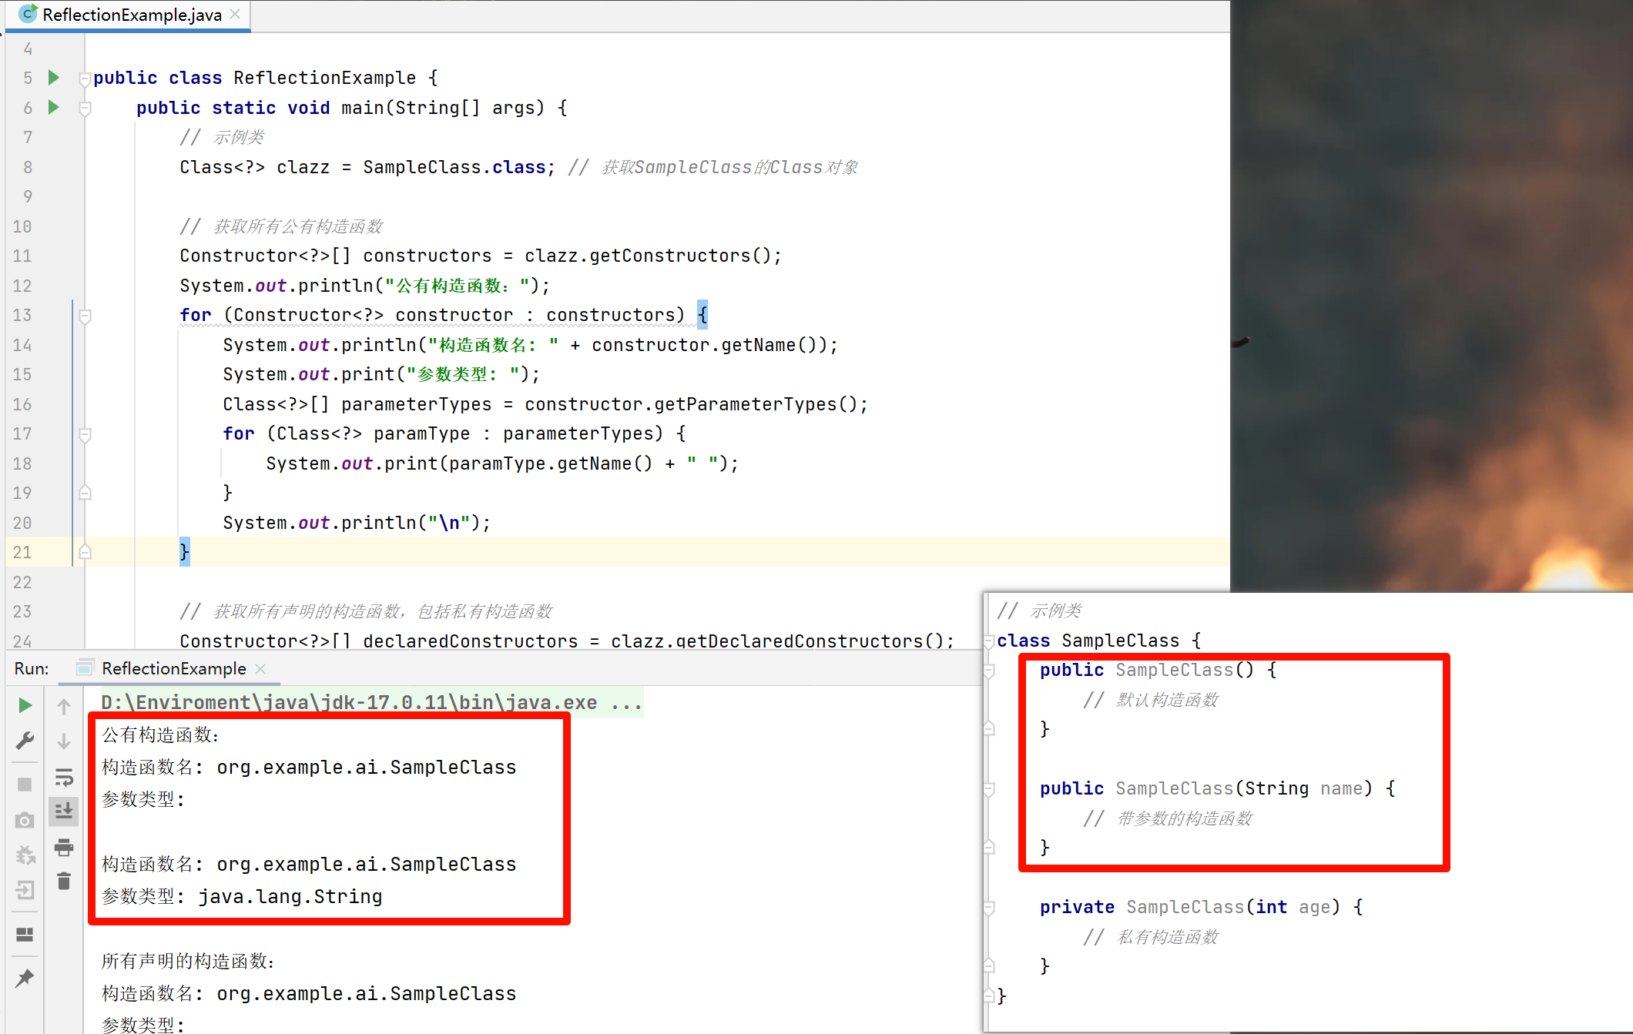This screenshot has height=1034, width=1633.
Task: Click SampleClass.class expression on line 8
Action: pyautogui.click(x=454, y=167)
